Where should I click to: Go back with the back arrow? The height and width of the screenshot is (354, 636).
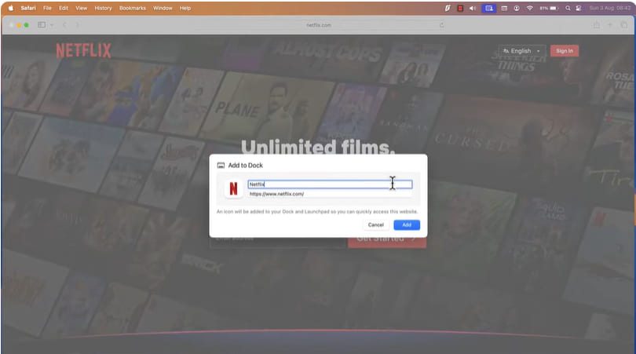coord(64,25)
